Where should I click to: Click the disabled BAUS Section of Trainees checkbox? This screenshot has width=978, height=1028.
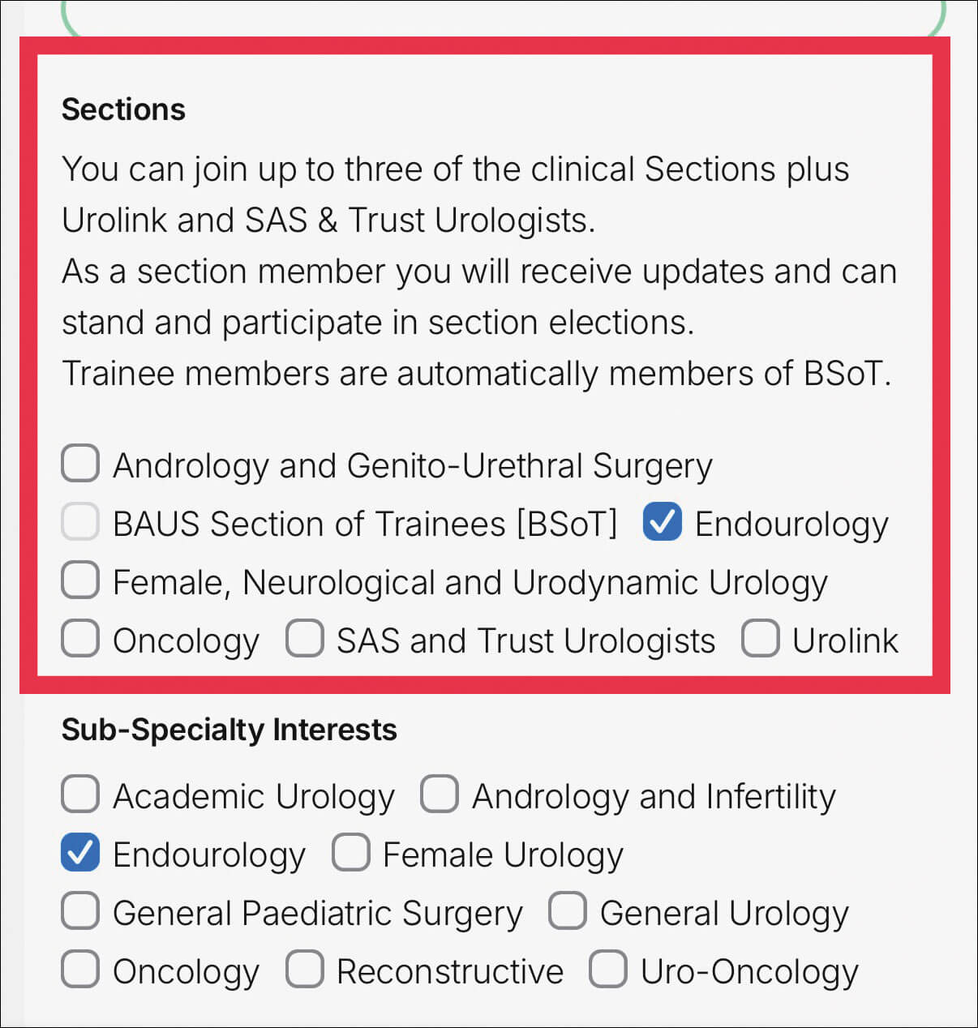(81, 522)
